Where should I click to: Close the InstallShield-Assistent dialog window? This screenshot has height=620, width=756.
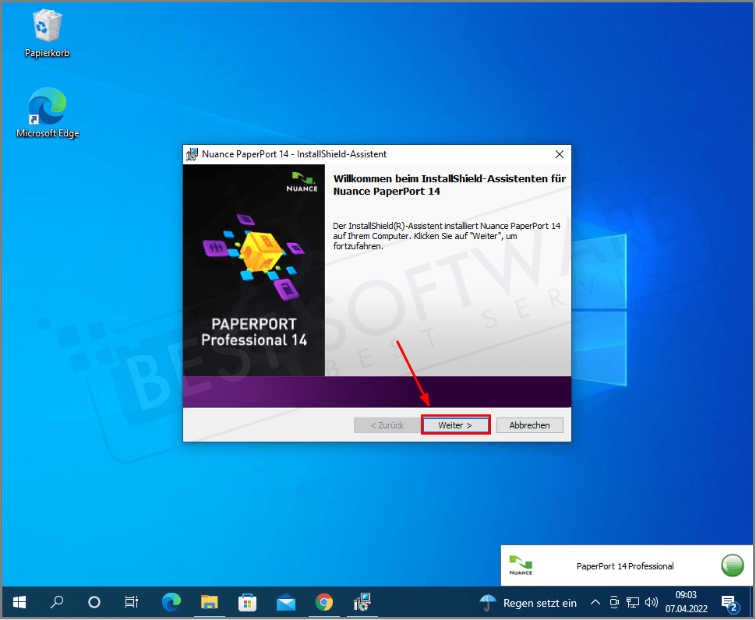point(559,154)
